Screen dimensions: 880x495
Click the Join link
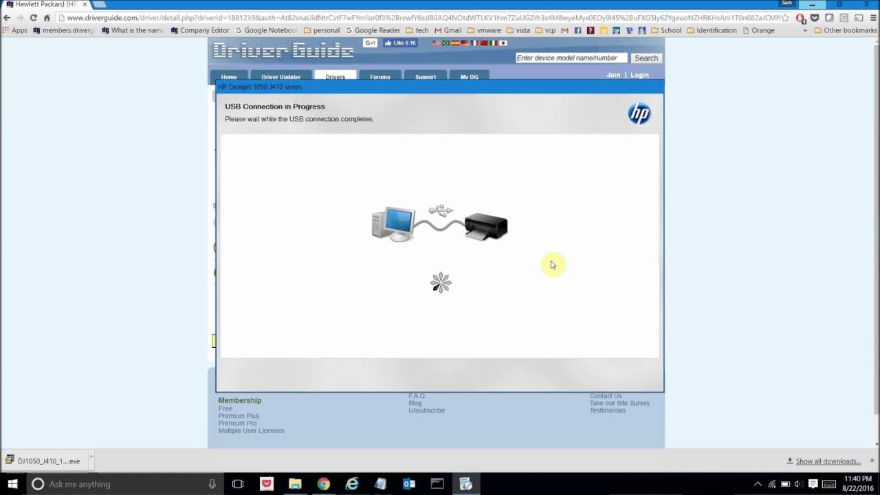pos(613,75)
